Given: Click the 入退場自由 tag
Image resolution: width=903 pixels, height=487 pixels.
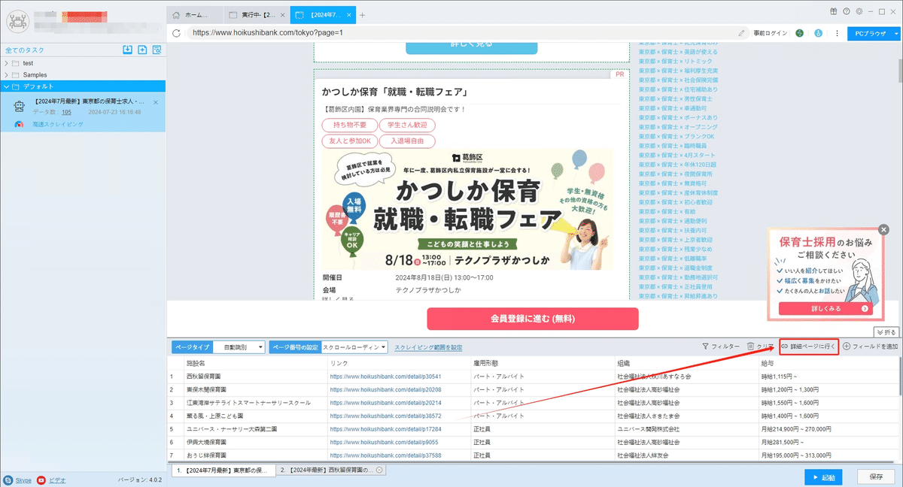Looking at the screenshot, I should [x=407, y=141].
